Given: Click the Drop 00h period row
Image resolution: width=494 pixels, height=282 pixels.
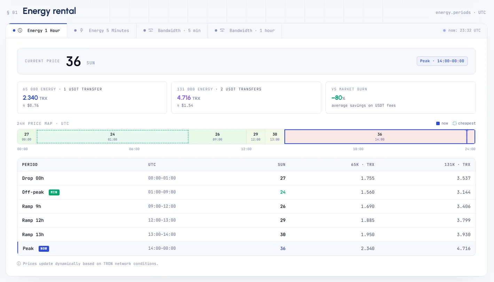Looking at the screenshot, I should coord(246,178).
